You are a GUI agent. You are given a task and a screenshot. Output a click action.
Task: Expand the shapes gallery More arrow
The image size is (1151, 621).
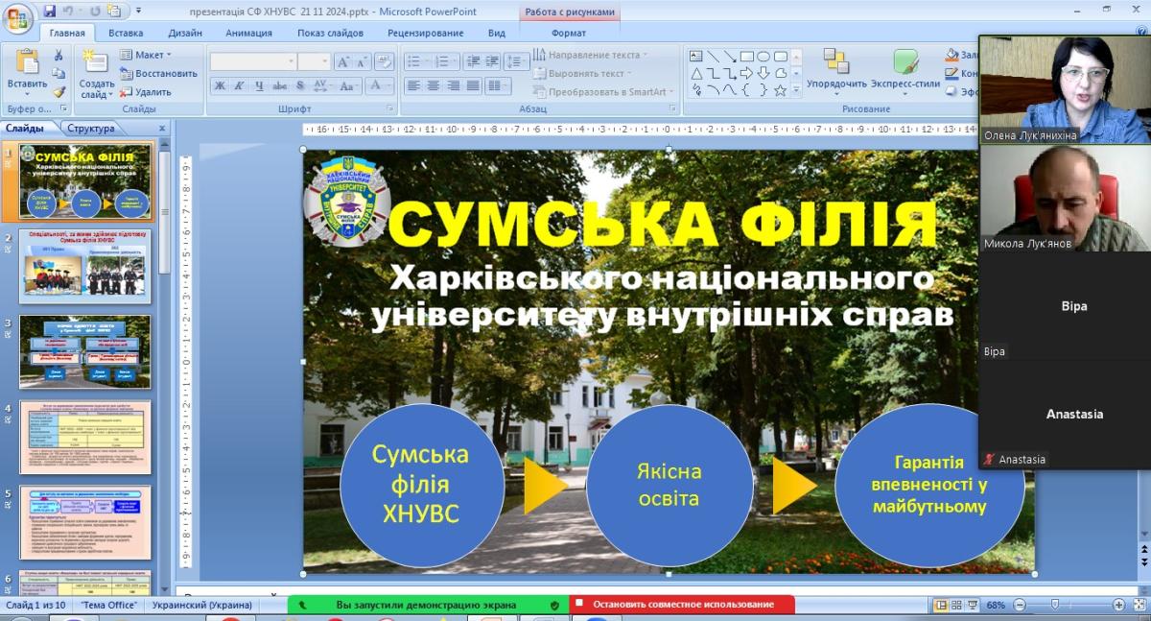coord(795,89)
